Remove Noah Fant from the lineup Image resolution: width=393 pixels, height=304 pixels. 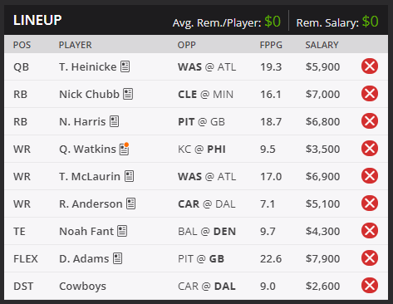tap(370, 231)
